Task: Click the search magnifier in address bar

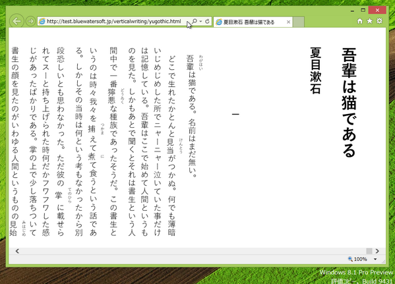Action: pyautogui.click(x=195, y=21)
